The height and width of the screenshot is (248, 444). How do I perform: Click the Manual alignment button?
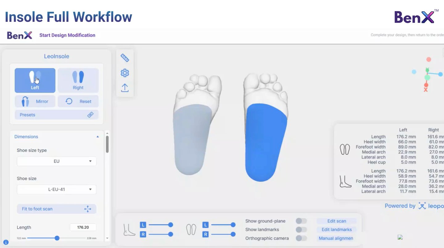(336, 238)
